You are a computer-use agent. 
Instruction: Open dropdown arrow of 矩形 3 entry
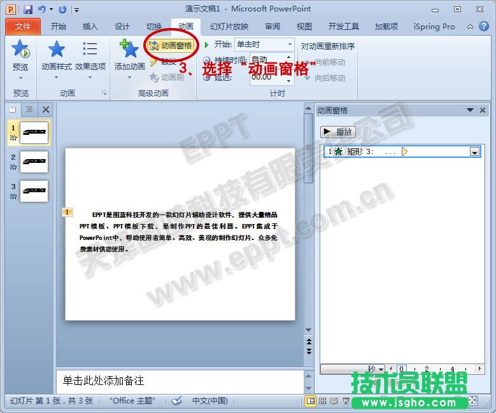474,152
